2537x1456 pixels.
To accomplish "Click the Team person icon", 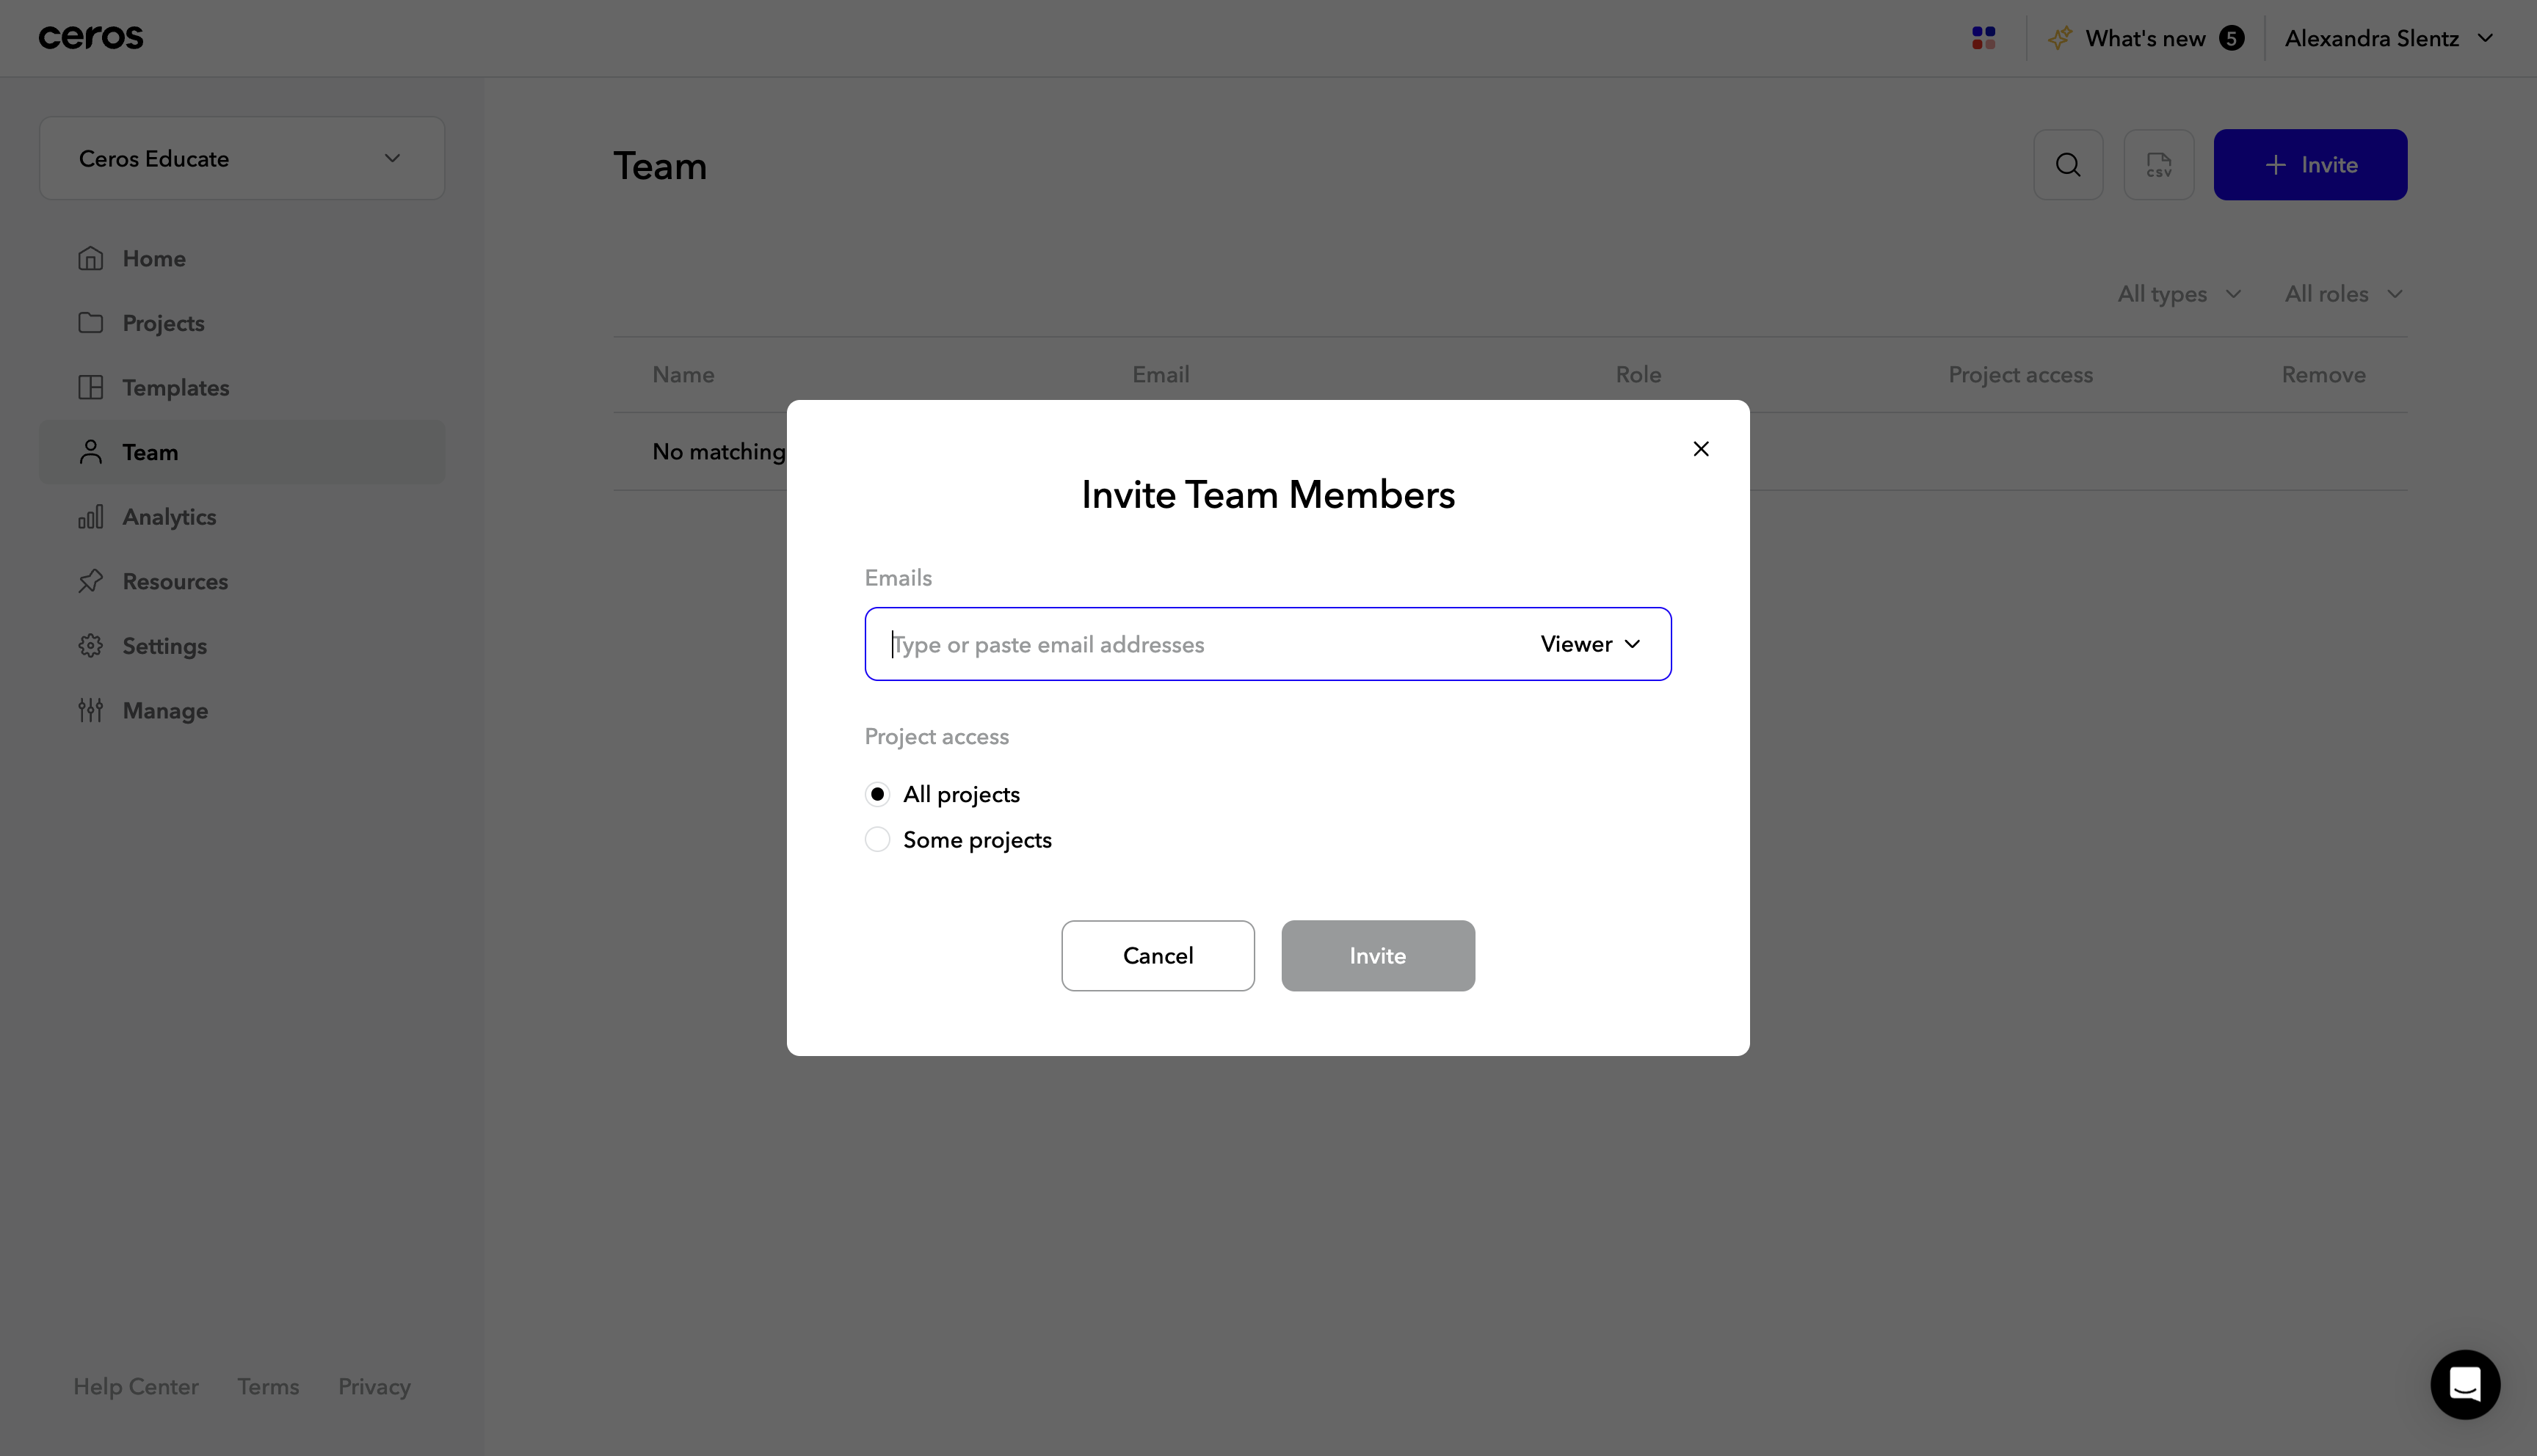I will (91, 452).
